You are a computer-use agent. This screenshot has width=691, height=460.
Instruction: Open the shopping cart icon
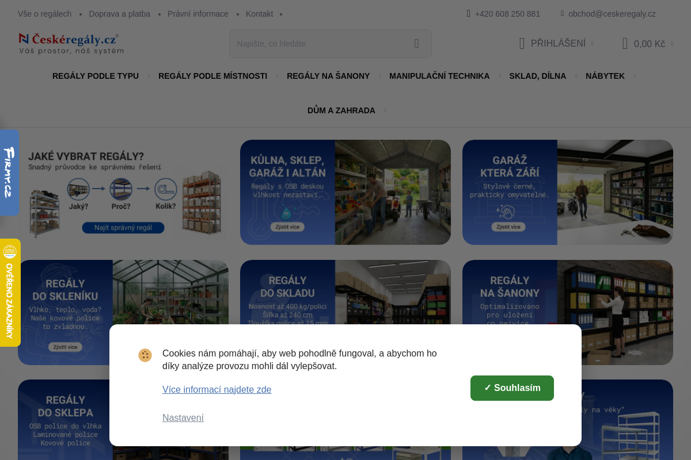625,44
